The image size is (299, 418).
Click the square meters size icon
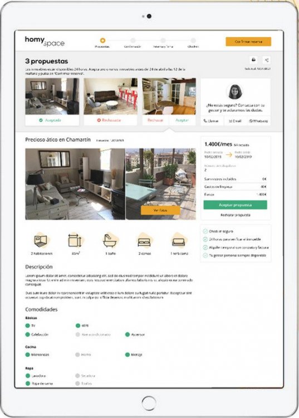(75, 240)
